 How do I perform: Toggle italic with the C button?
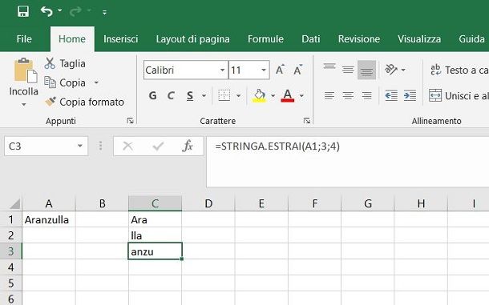pos(171,95)
